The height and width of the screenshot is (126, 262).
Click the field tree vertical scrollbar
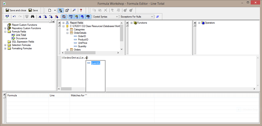[122, 36]
